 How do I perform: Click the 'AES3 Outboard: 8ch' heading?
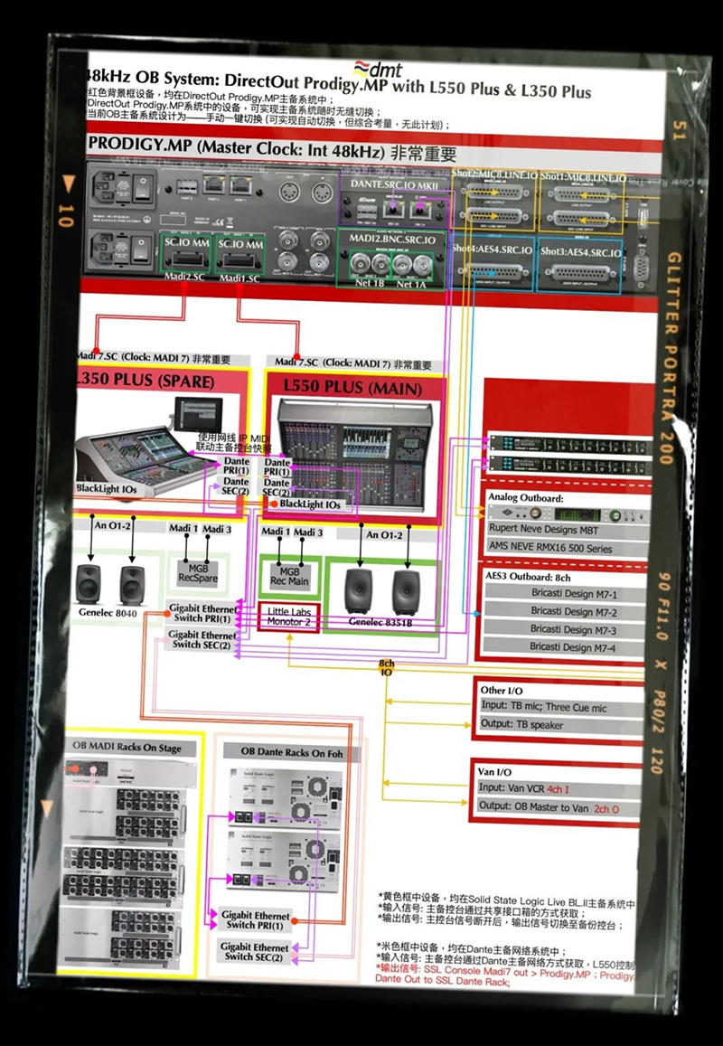click(x=529, y=577)
